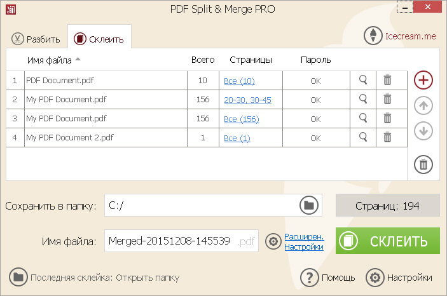Viewport: 447px width, 296px height.
Task: Preview row 2 My PDF Document.pdf
Action: (363, 99)
